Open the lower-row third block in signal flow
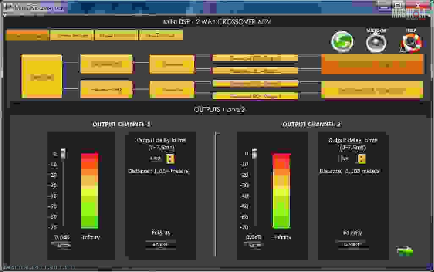This screenshot has width=434, height=272. click(x=172, y=89)
